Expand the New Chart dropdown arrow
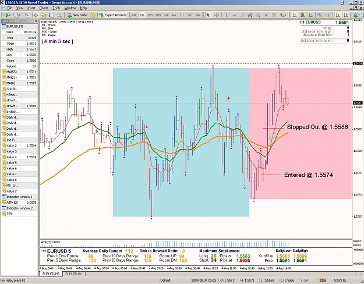This screenshot has width=364, height=284. (x=9, y=15)
